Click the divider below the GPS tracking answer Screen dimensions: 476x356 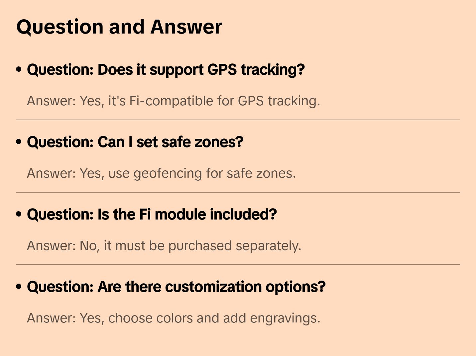(x=238, y=120)
